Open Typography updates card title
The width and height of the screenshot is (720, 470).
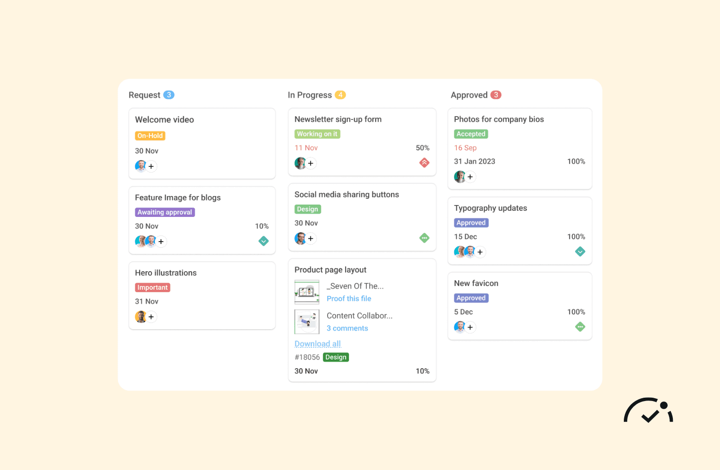point(490,208)
